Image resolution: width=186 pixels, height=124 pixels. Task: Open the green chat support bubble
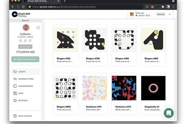coord(169,113)
